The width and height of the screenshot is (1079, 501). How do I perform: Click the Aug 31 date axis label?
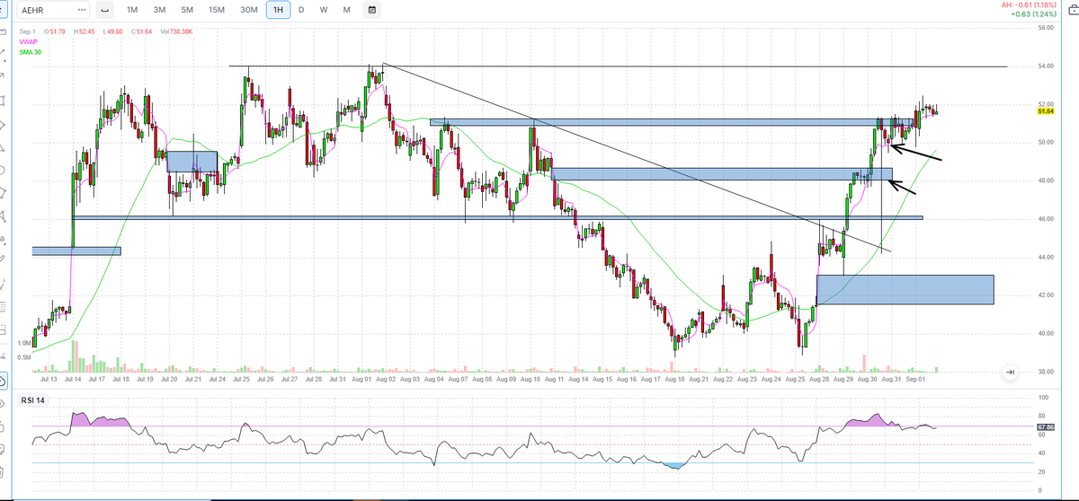pyautogui.click(x=891, y=380)
